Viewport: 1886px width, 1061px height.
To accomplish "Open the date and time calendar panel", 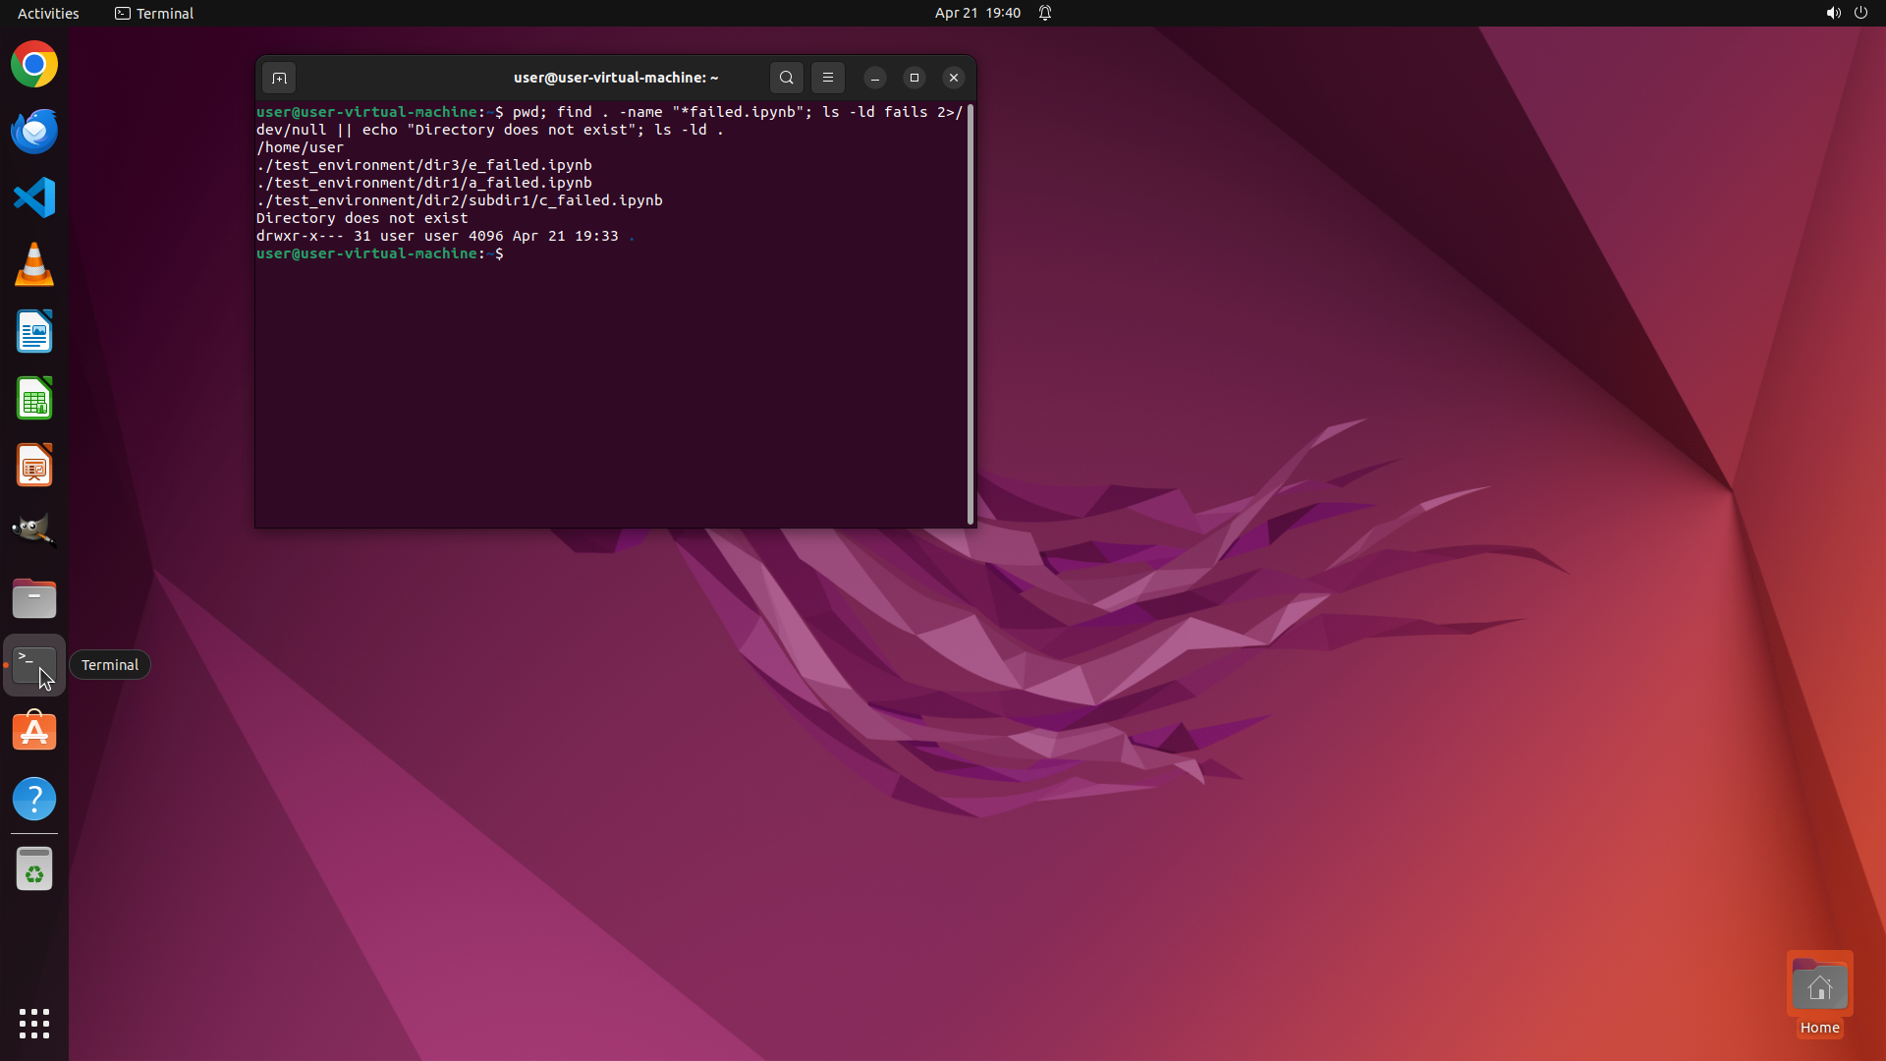I will click(x=976, y=13).
